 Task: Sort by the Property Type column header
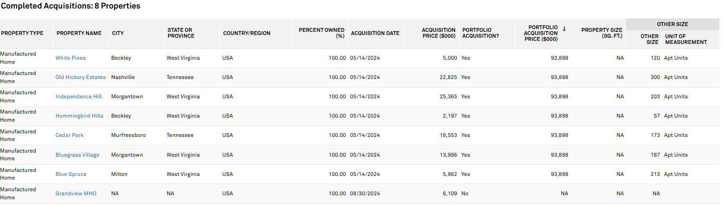pyautogui.click(x=22, y=33)
